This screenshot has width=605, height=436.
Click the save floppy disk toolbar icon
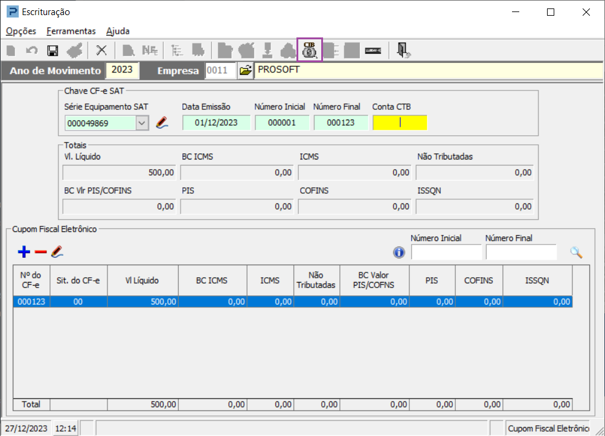coord(53,51)
